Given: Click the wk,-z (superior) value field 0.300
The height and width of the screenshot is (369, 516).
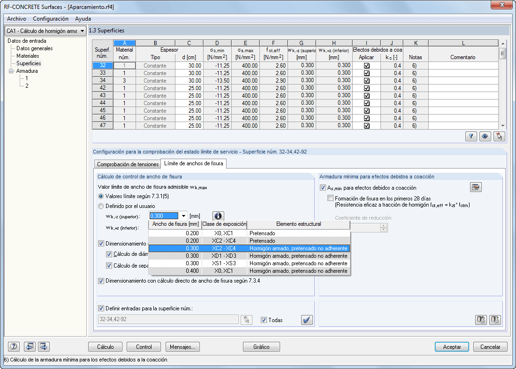Looking at the screenshot, I should (x=164, y=216).
